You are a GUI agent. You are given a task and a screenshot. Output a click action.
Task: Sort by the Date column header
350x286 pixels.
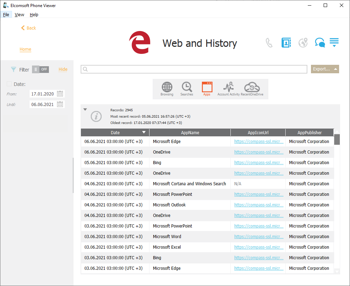(115, 132)
